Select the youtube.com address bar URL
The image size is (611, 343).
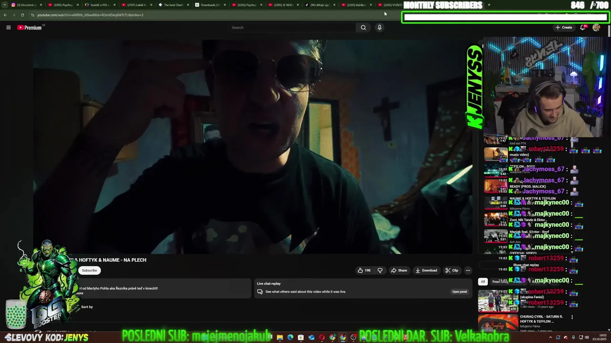point(90,15)
